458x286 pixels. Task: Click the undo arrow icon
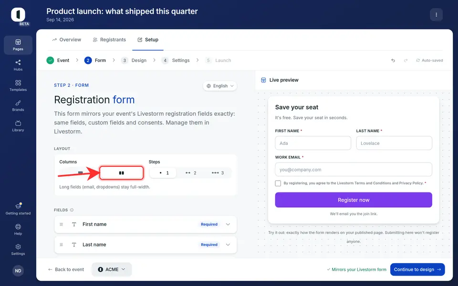[393, 61]
